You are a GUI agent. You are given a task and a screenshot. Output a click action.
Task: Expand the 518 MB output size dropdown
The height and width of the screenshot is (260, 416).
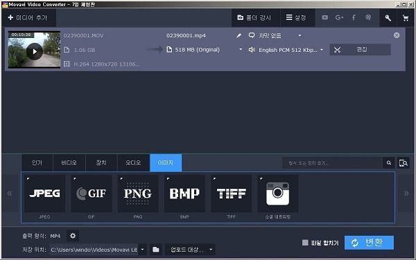coord(241,49)
